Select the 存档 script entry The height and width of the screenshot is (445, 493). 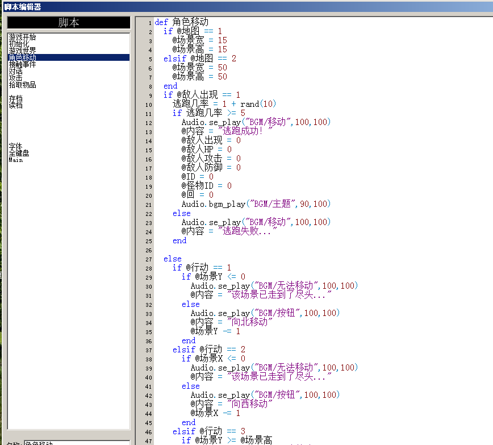click(15, 99)
